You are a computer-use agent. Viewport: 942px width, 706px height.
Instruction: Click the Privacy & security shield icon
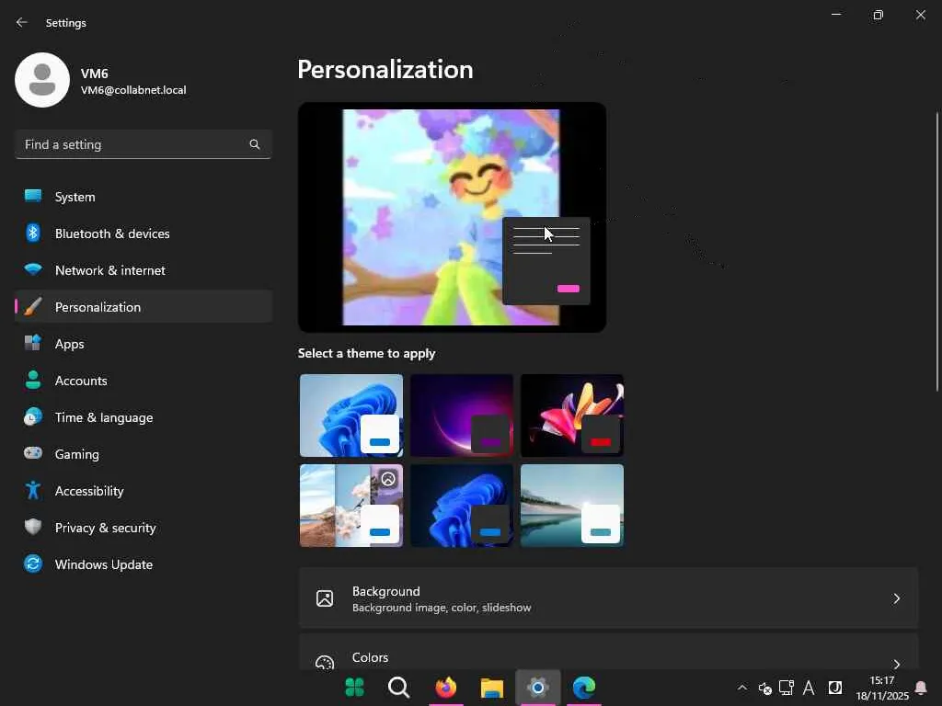click(33, 527)
